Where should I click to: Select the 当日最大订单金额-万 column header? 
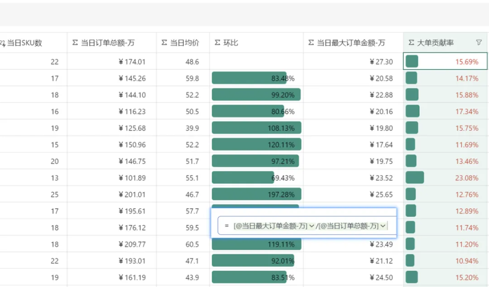[353, 43]
